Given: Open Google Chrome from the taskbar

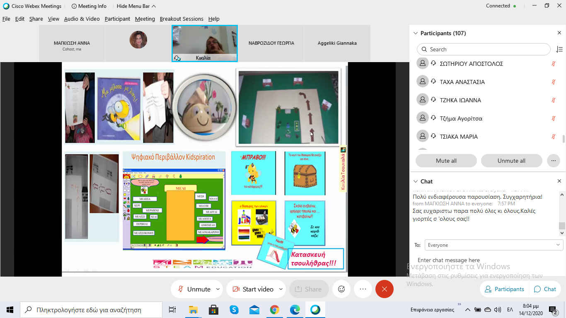Looking at the screenshot, I should pyautogui.click(x=274, y=310).
